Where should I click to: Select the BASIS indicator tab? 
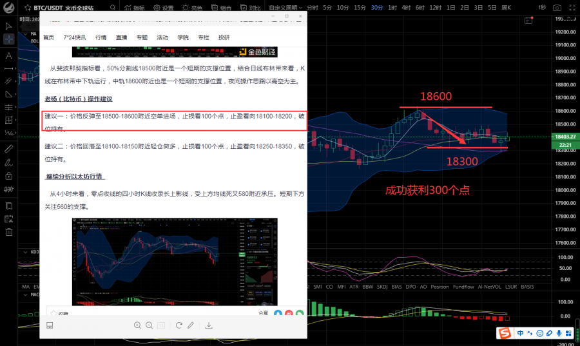[527, 287]
